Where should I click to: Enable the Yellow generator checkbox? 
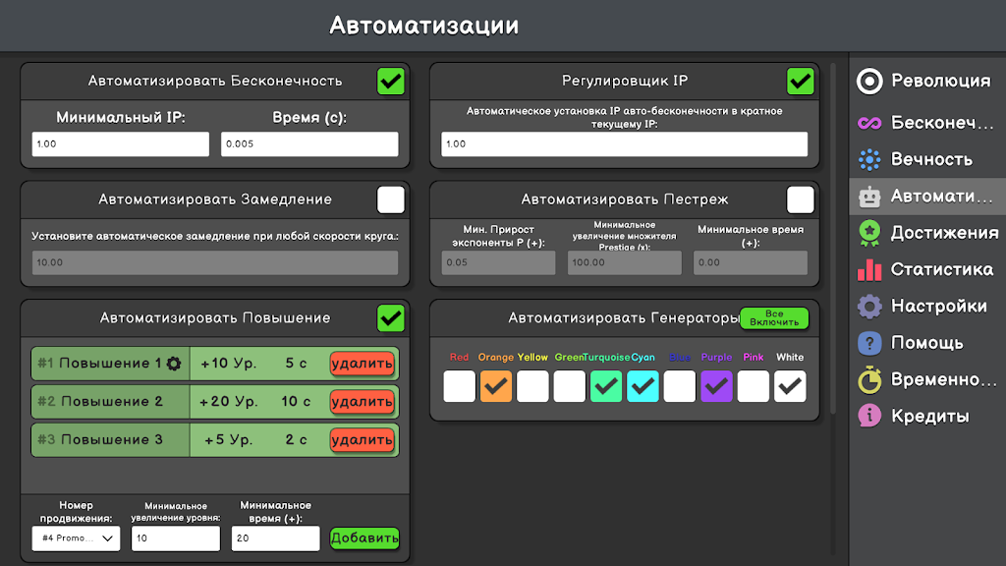(532, 386)
